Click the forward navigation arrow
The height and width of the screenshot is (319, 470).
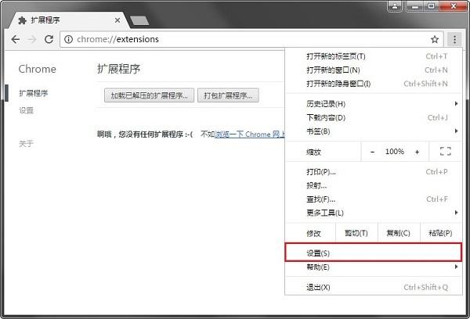pyautogui.click(x=32, y=39)
